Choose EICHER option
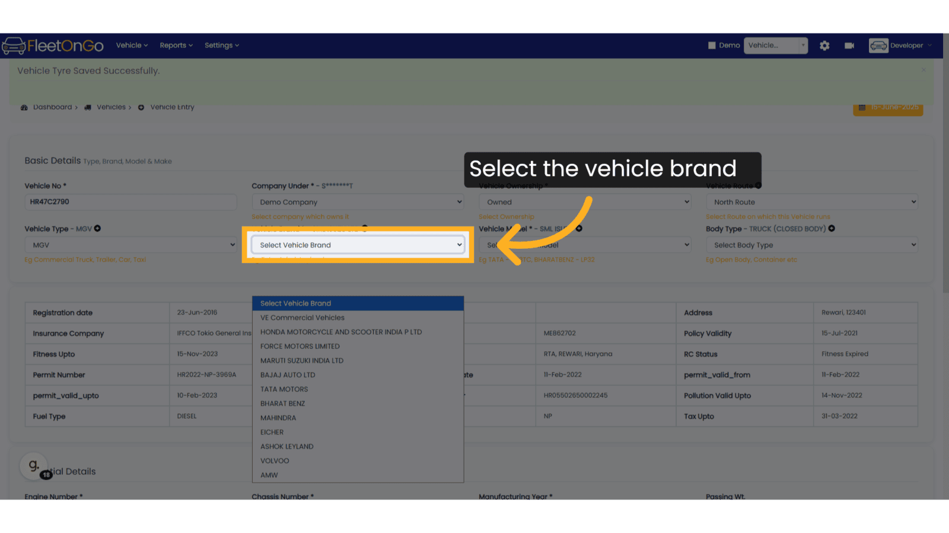949x533 pixels. tap(358, 432)
